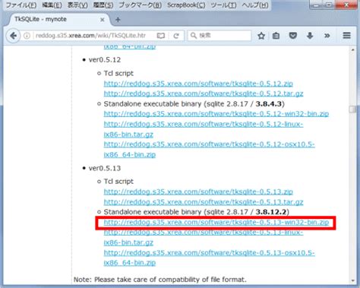
Task: Expand toolbar overflow chevron
Action: pyautogui.click(x=327, y=36)
